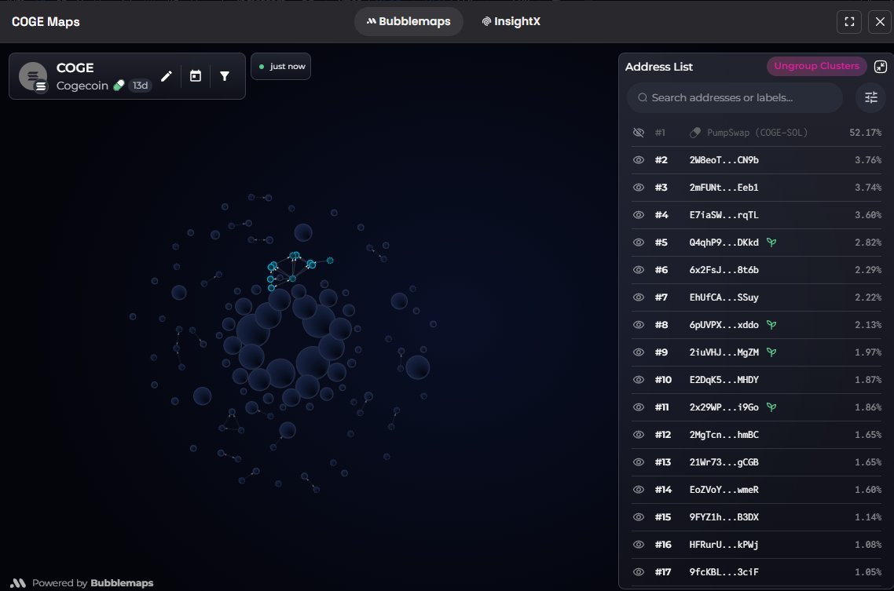Click the 13d token age badge

click(140, 86)
